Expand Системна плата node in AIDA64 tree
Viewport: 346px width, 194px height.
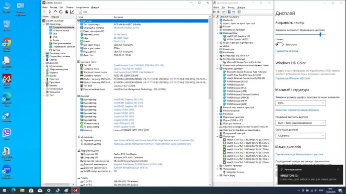click(x=44, y=53)
